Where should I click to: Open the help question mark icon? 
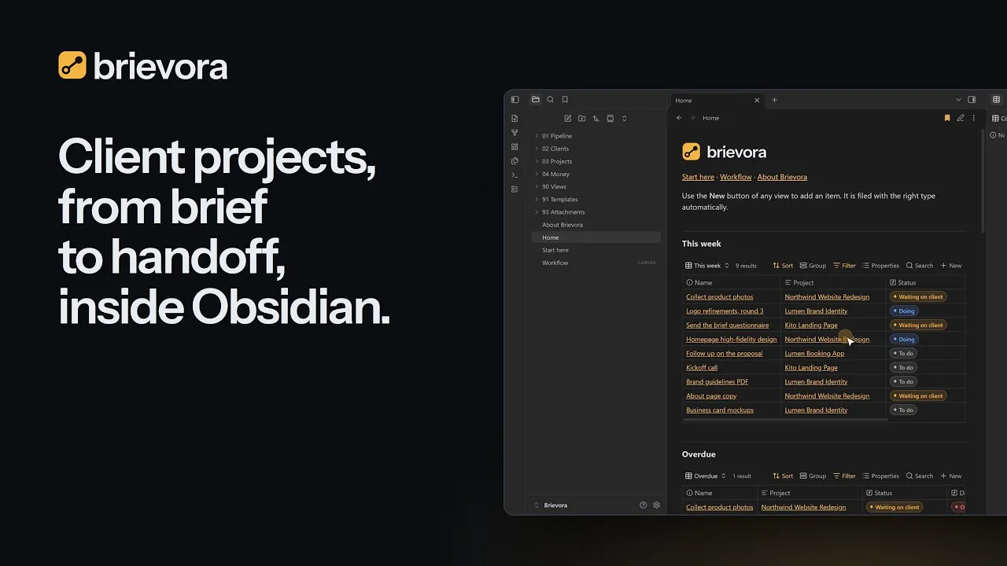tap(644, 505)
